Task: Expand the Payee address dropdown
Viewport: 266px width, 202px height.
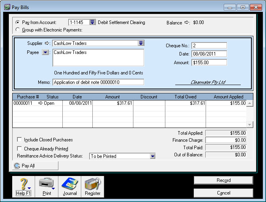Action: point(45,52)
